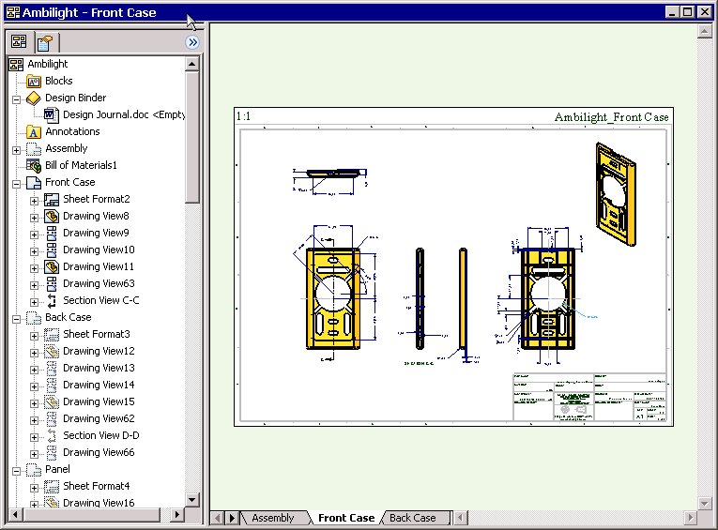Expand the Assembly node
This screenshot has width=718, height=530.
point(17,150)
